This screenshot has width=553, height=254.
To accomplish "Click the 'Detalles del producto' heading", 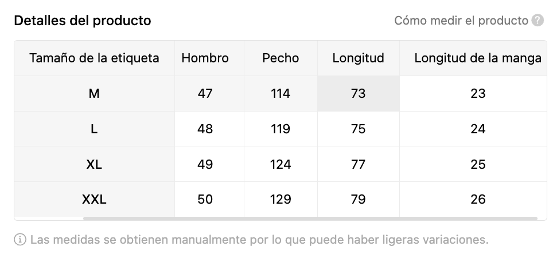I will click(x=83, y=21).
